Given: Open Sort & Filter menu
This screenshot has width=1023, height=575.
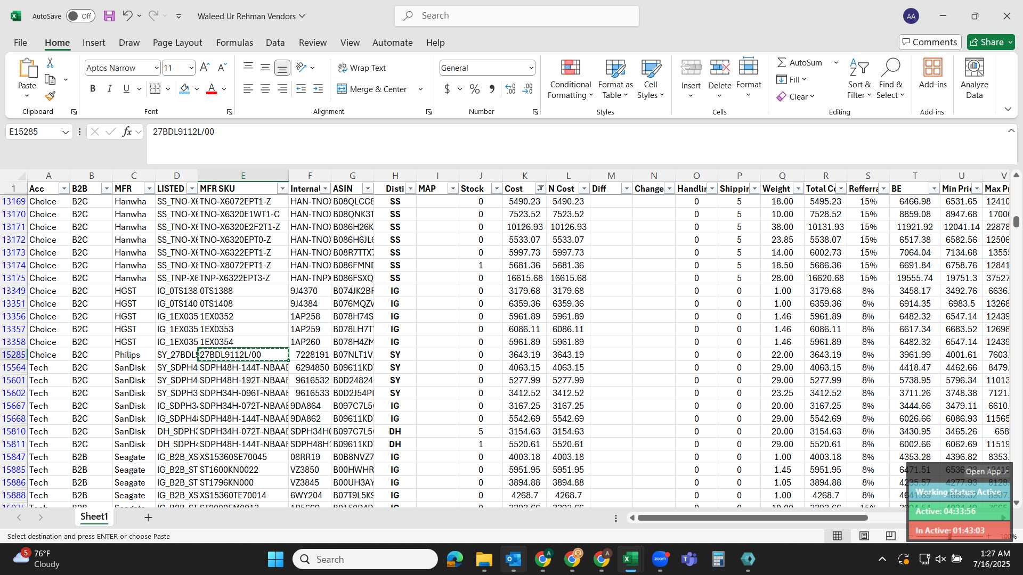Looking at the screenshot, I should click(859, 79).
